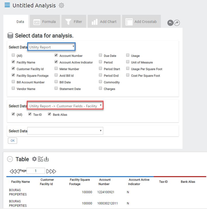The height and width of the screenshot is (209, 207).
Task: Click the Untitled Analysis title
Action: [x=34, y=5]
